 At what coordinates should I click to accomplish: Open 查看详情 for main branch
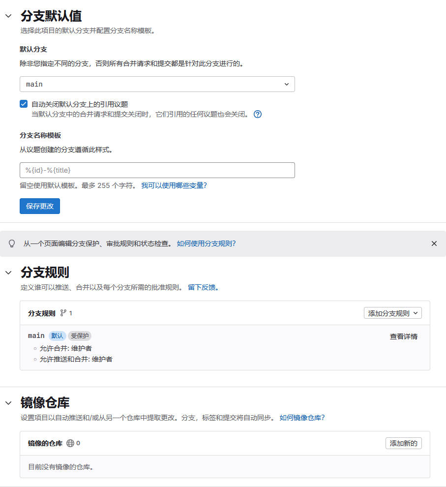pos(403,336)
